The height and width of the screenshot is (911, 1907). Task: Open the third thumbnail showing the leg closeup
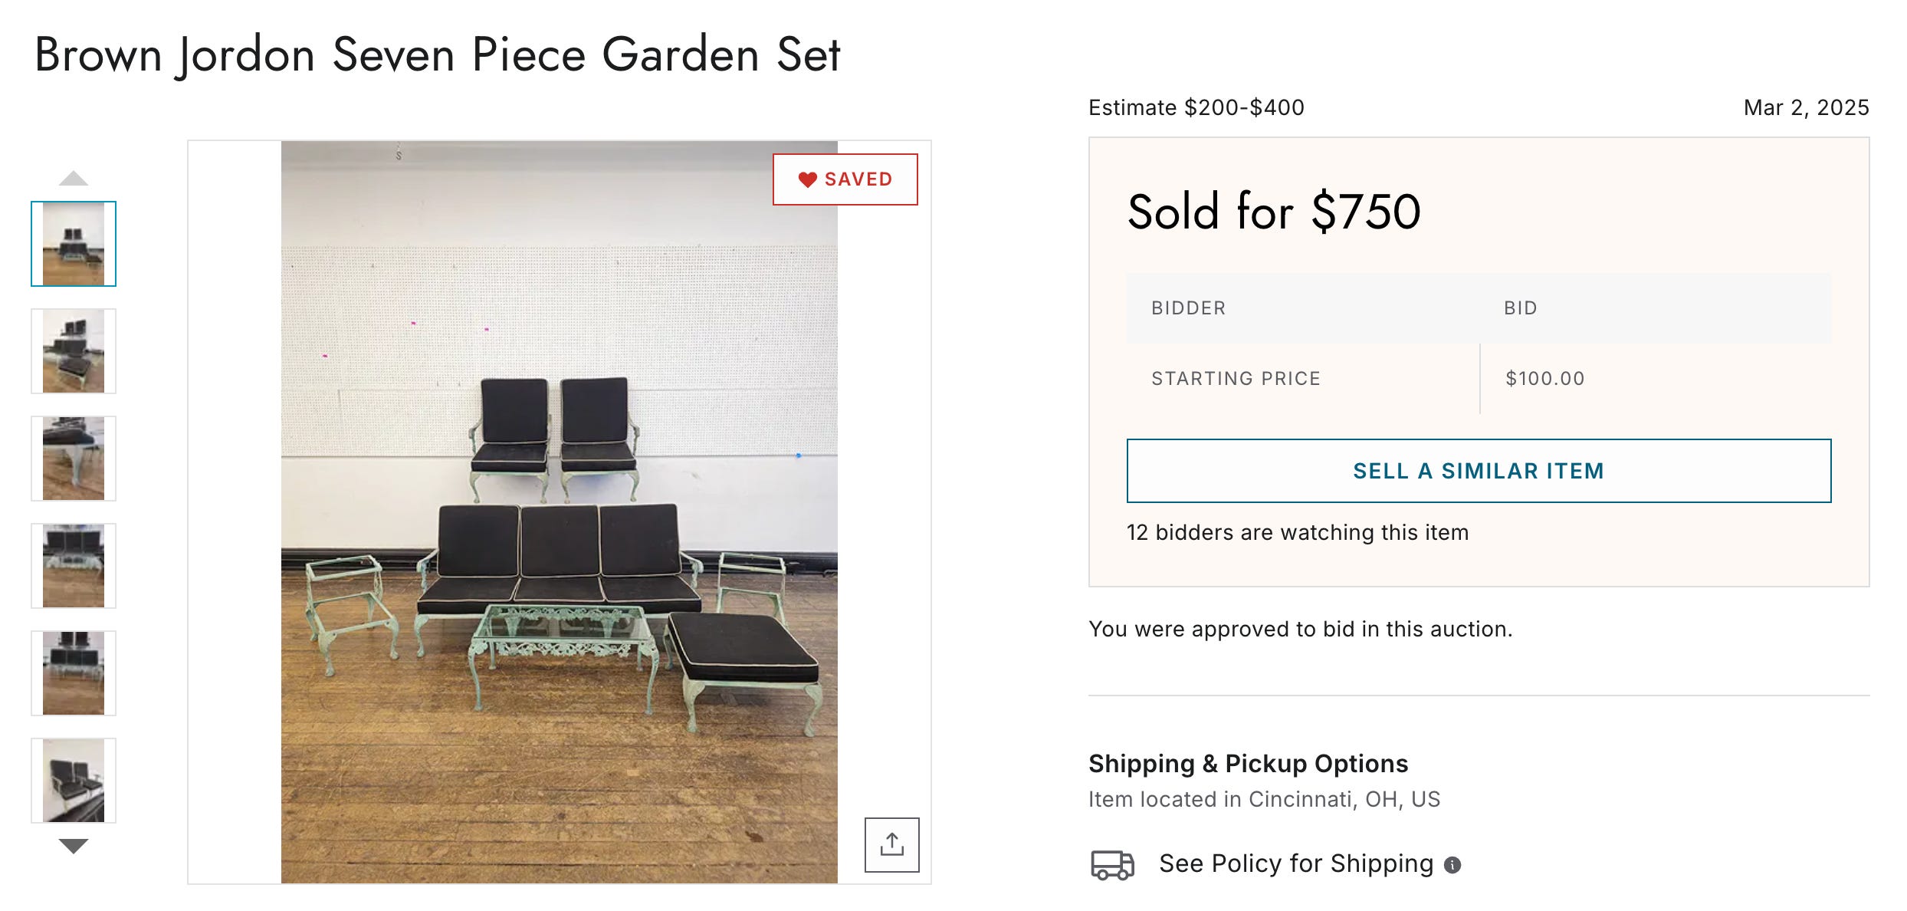point(74,459)
